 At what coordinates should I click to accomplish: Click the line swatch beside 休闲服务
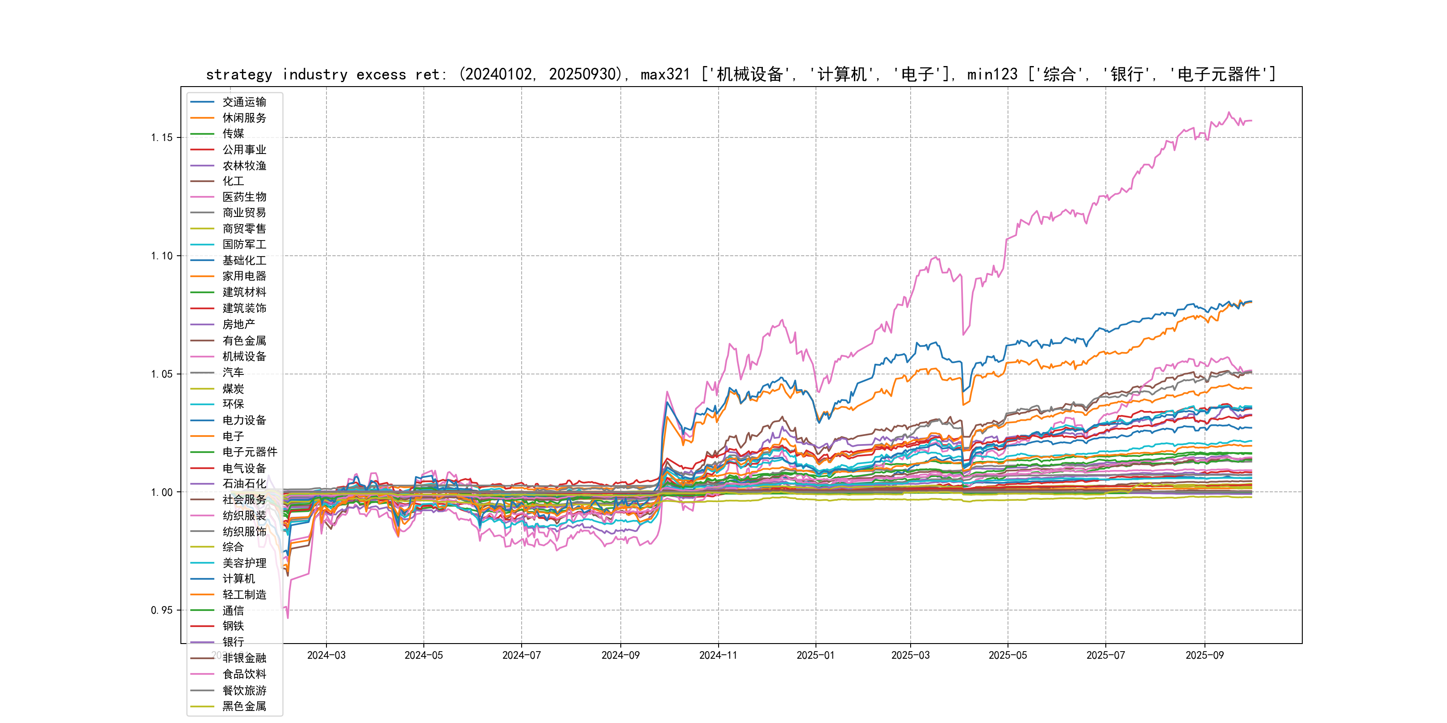pos(202,118)
